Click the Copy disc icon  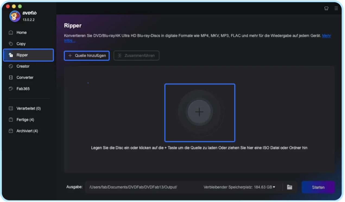[11, 44]
